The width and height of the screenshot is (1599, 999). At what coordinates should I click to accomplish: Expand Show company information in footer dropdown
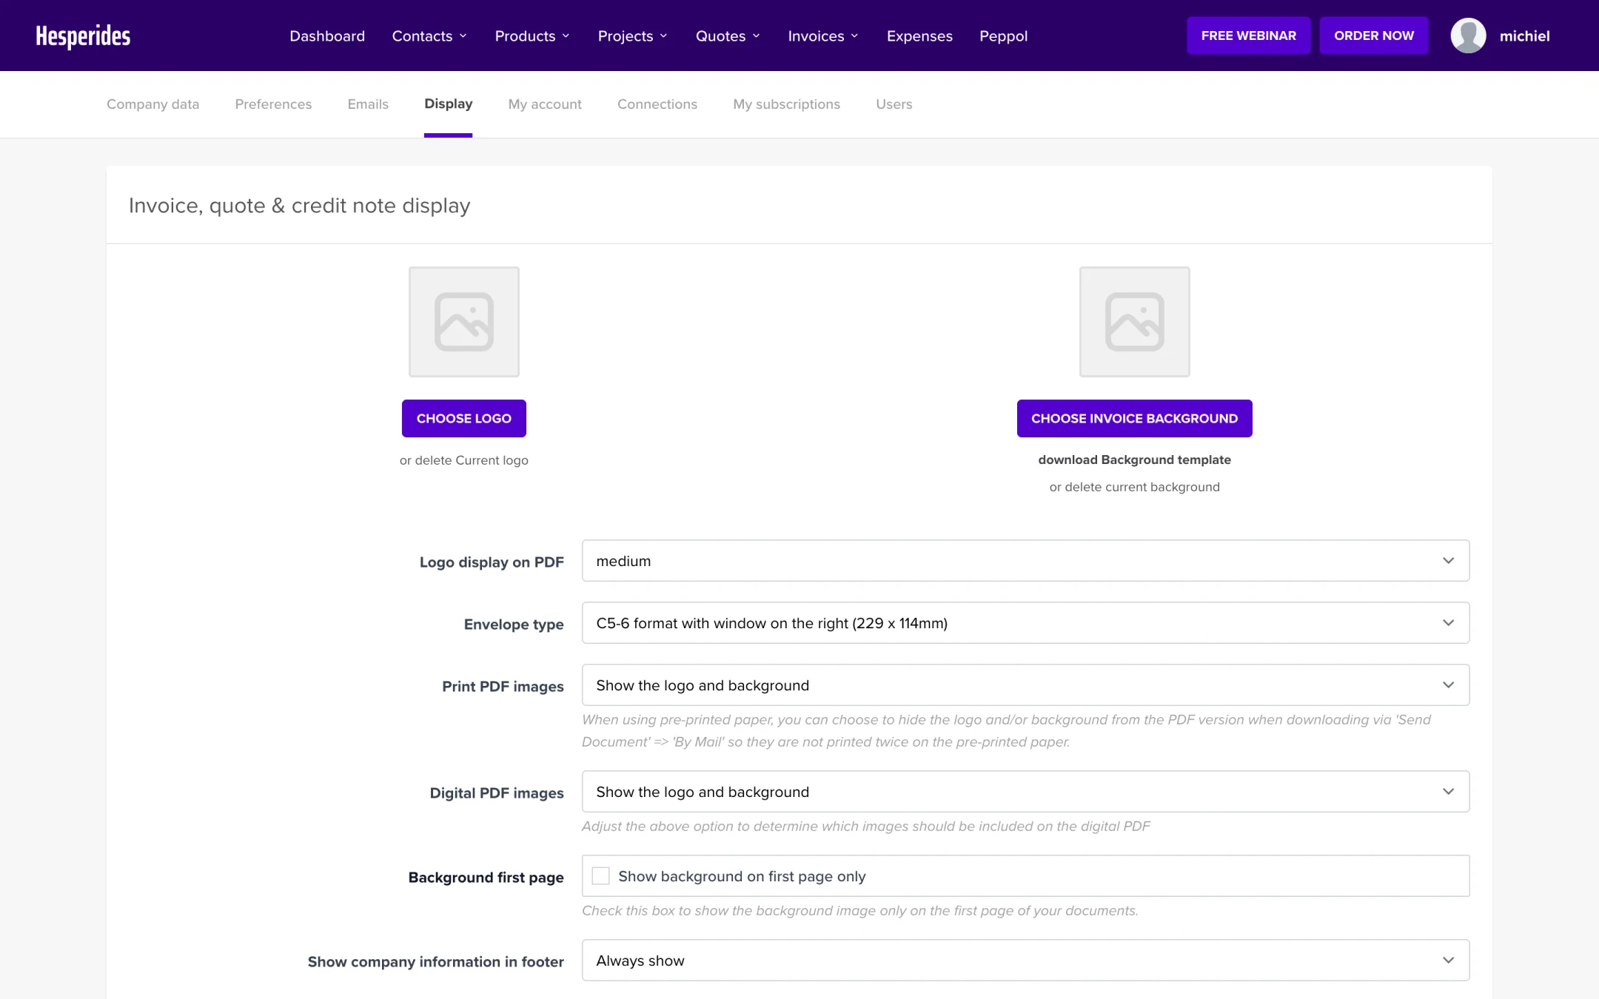pos(1025,961)
